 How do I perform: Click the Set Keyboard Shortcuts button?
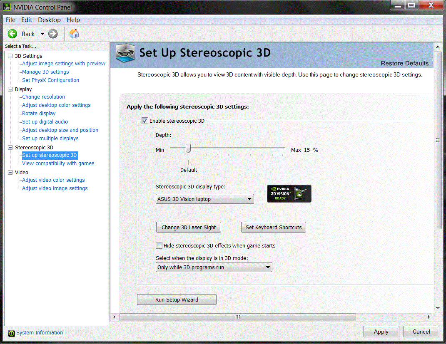point(274,227)
